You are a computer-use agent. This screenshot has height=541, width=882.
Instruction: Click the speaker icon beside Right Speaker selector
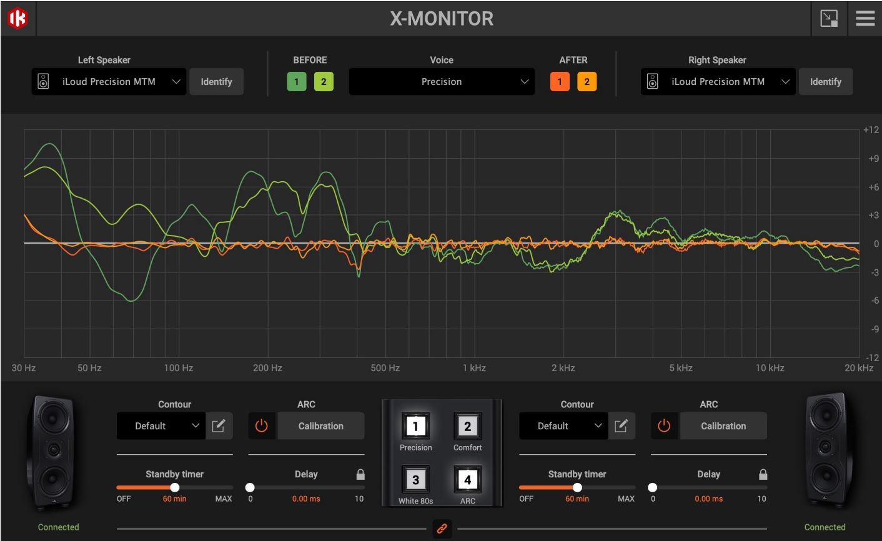pyautogui.click(x=653, y=81)
